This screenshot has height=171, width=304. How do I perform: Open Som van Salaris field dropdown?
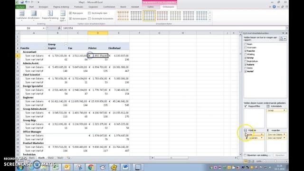(284, 134)
